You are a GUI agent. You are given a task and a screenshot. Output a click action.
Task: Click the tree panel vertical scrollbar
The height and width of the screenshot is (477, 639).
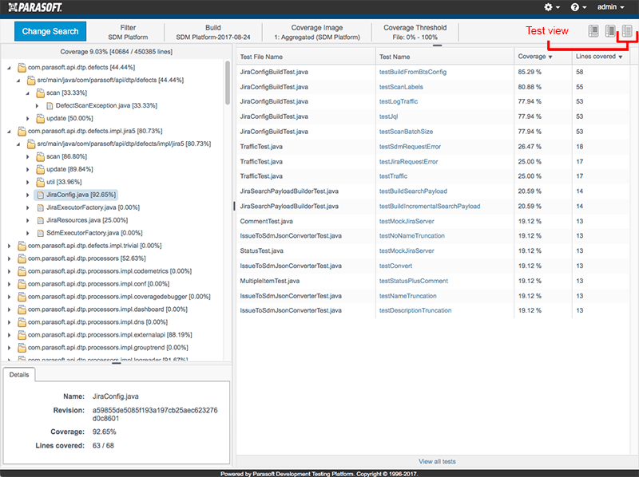coord(228,83)
